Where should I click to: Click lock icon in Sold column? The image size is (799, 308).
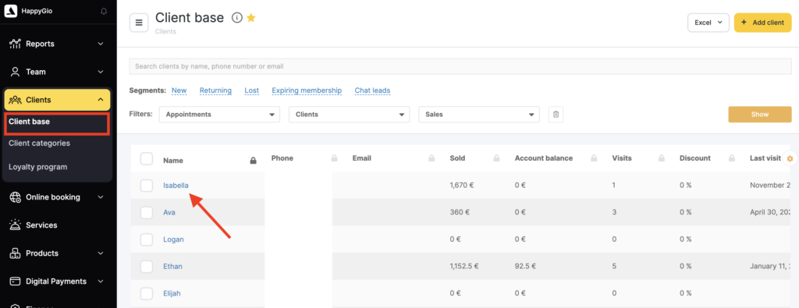pyautogui.click(x=495, y=158)
